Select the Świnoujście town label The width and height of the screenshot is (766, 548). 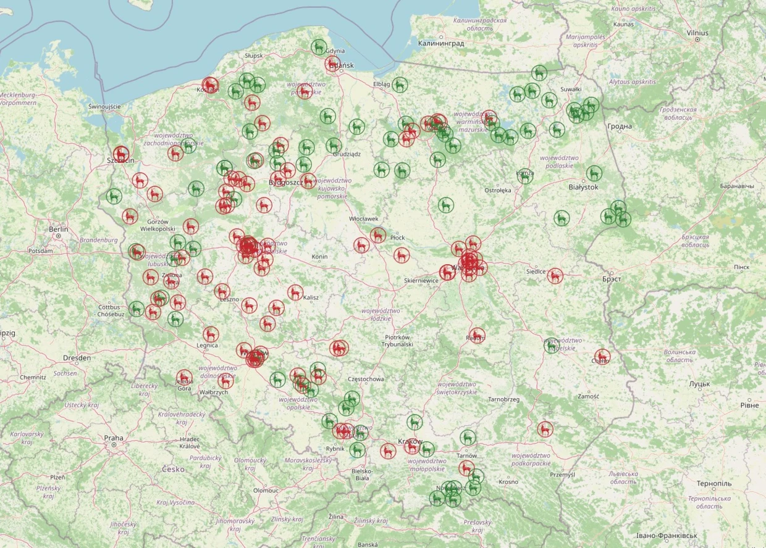(104, 107)
